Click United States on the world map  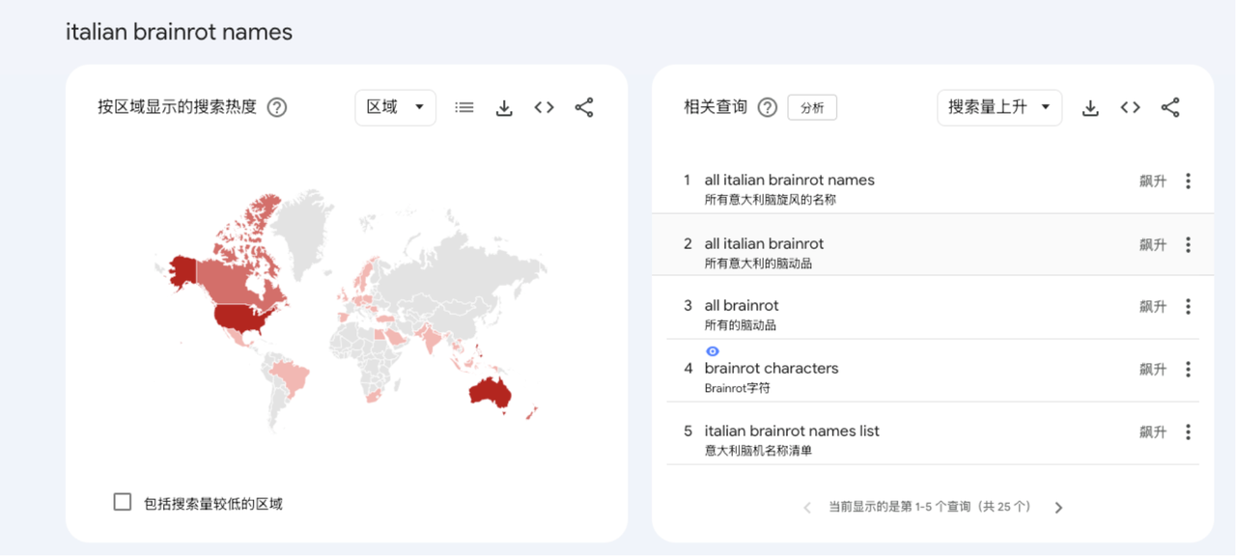point(241,320)
